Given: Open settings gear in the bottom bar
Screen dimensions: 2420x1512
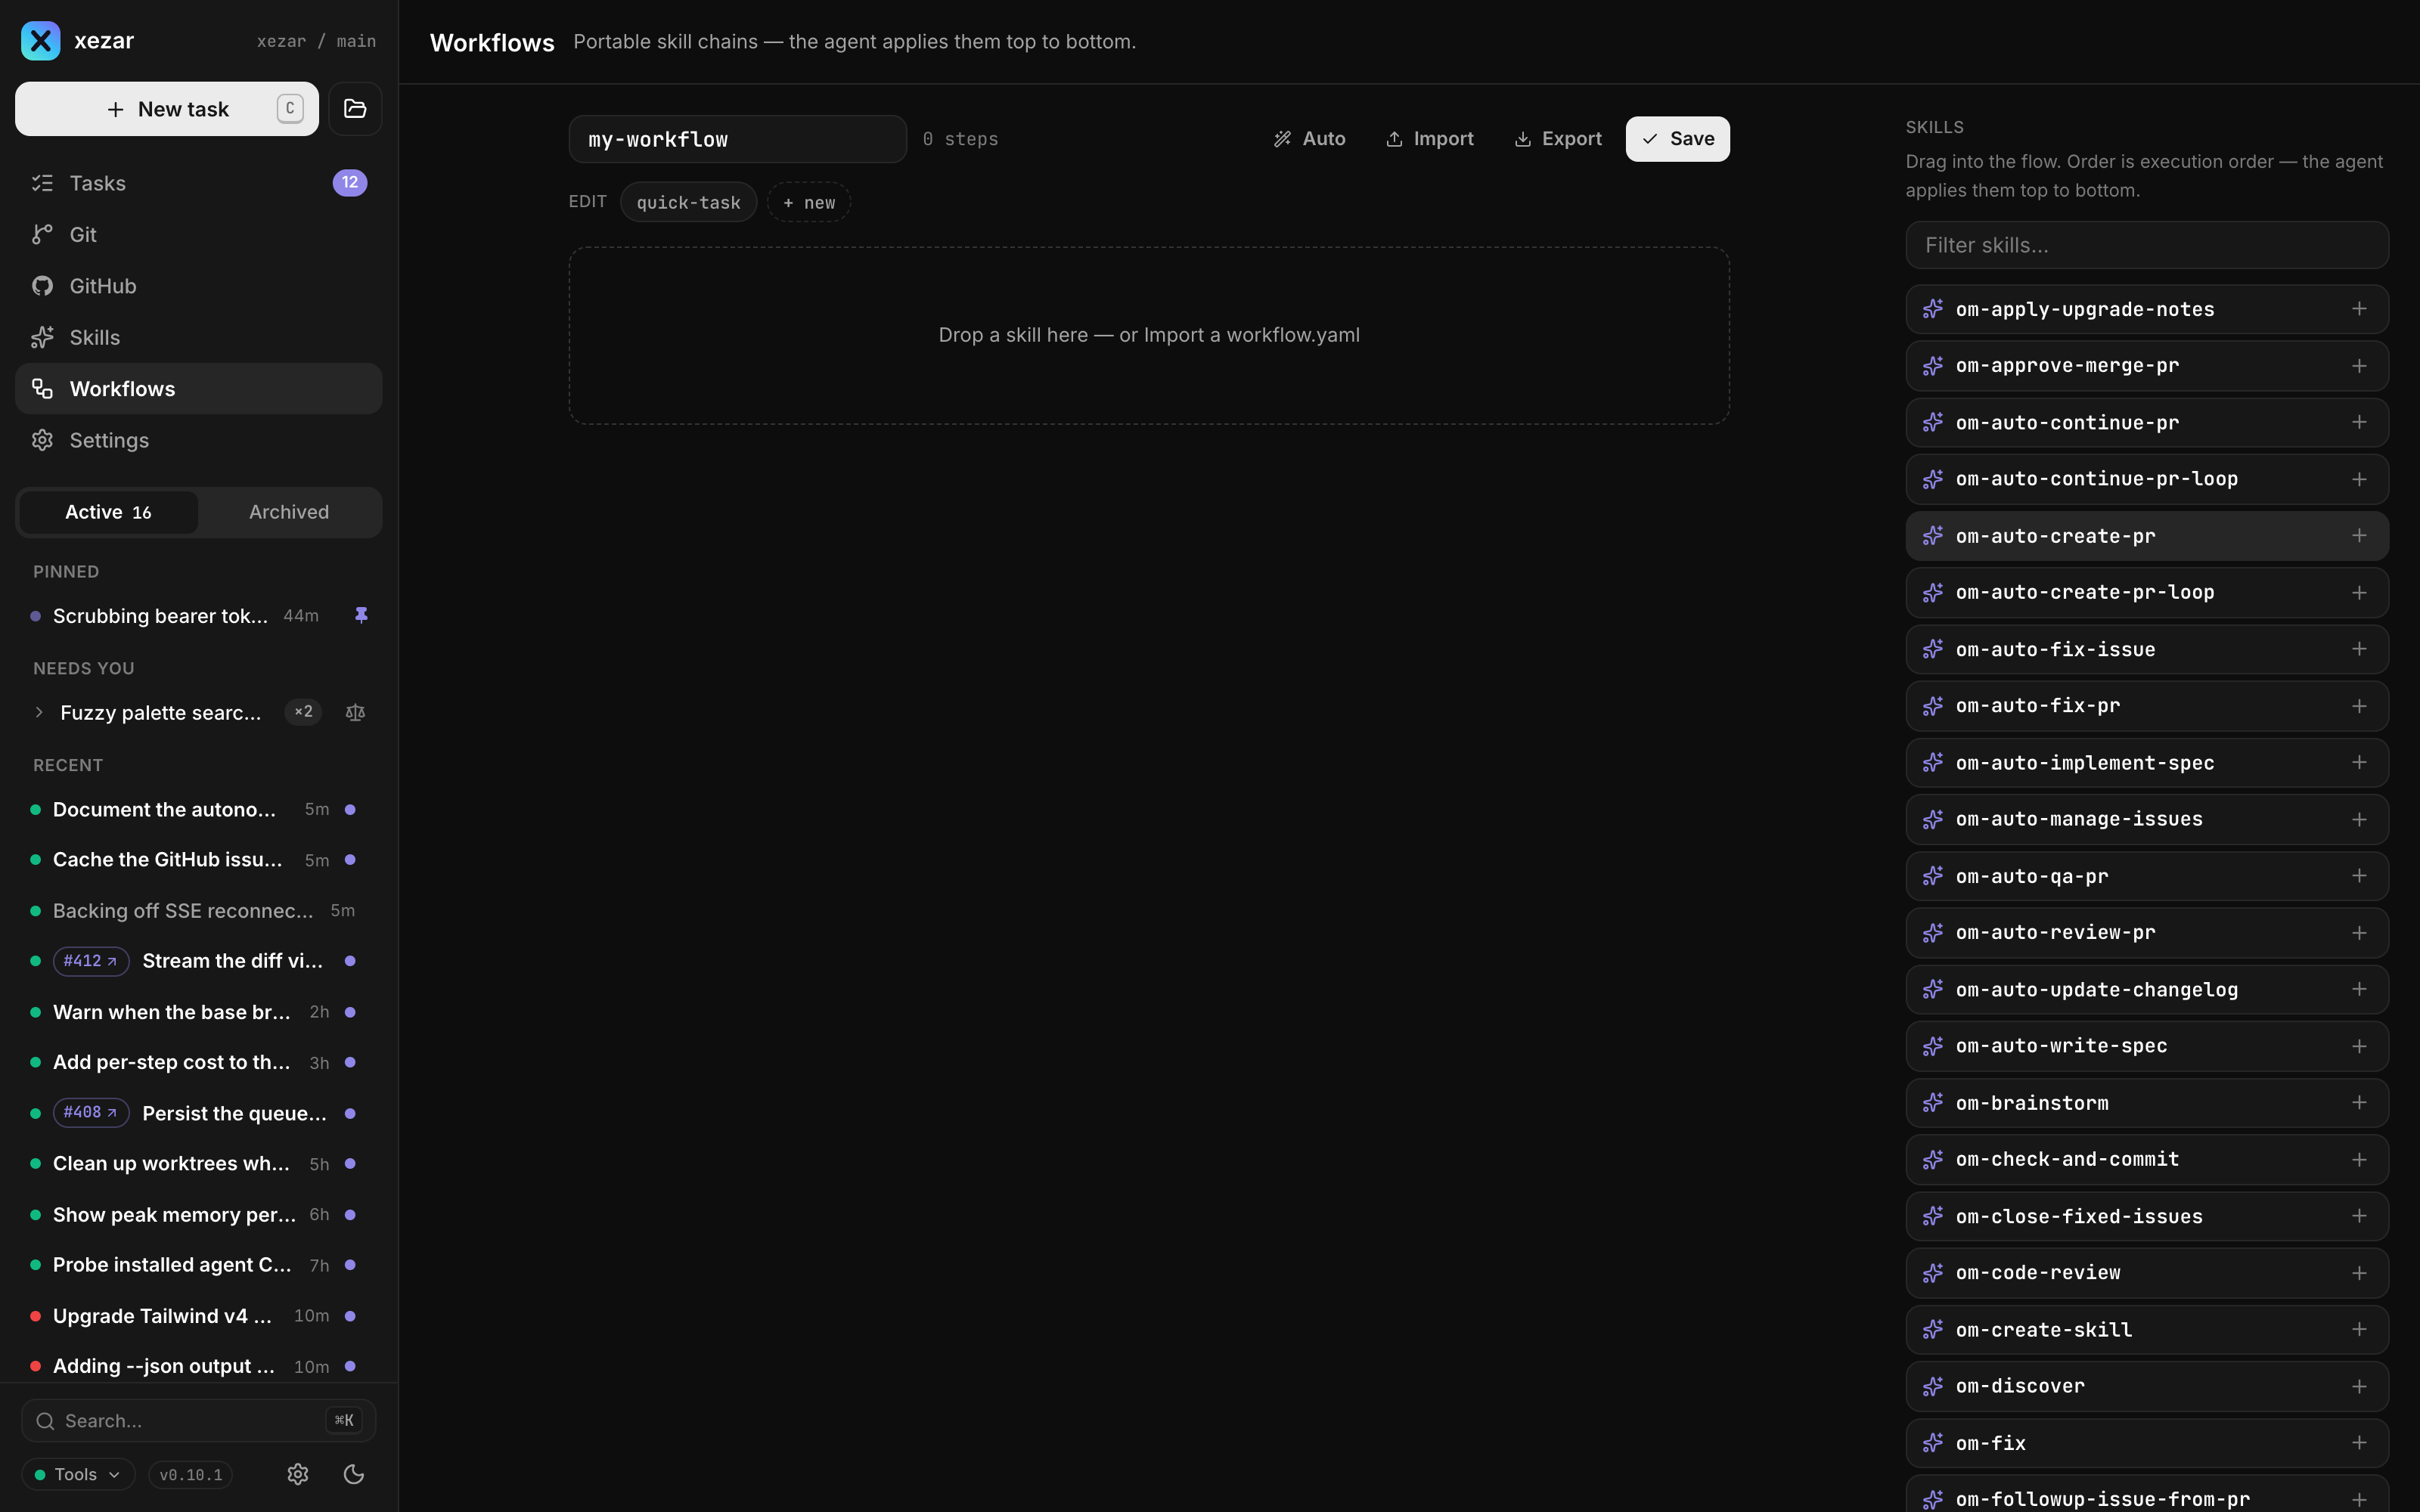Looking at the screenshot, I should 298,1474.
